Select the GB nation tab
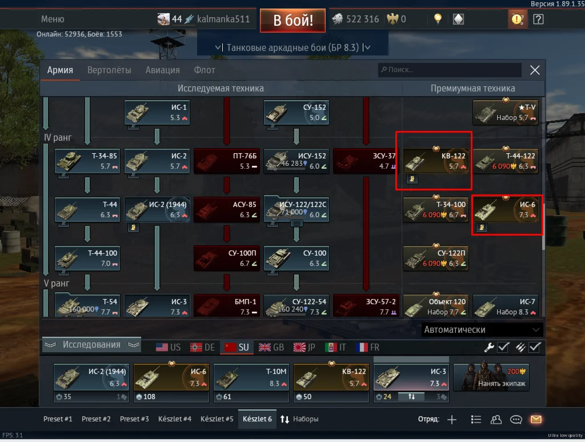The height and width of the screenshot is (442, 585). [x=271, y=348]
